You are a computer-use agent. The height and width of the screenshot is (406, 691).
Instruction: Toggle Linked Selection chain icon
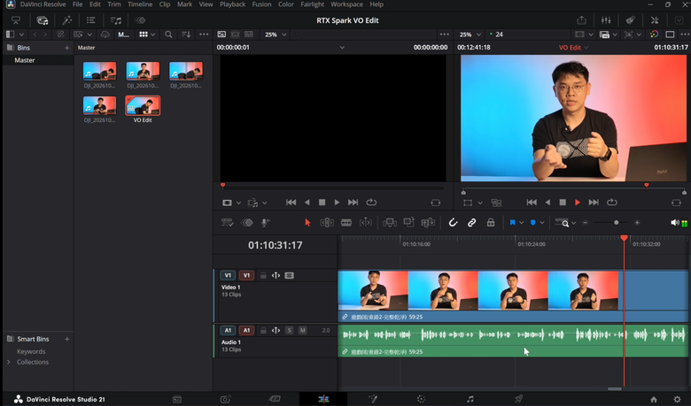coord(471,223)
